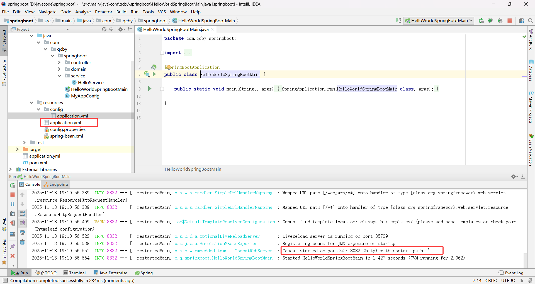This screenshot has width=535, height=284.
Task: Restore layout in the Run panel
Action: click(13, 235)
